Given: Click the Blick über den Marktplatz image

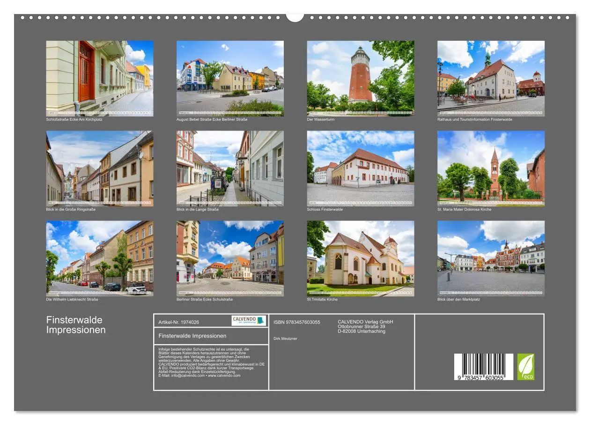Looking at the screenshot, I should point(491,258).
